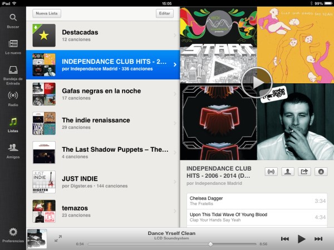
Task: Click the playback progress slider knob
Action: pyautogui.click(x=210, y=244)
